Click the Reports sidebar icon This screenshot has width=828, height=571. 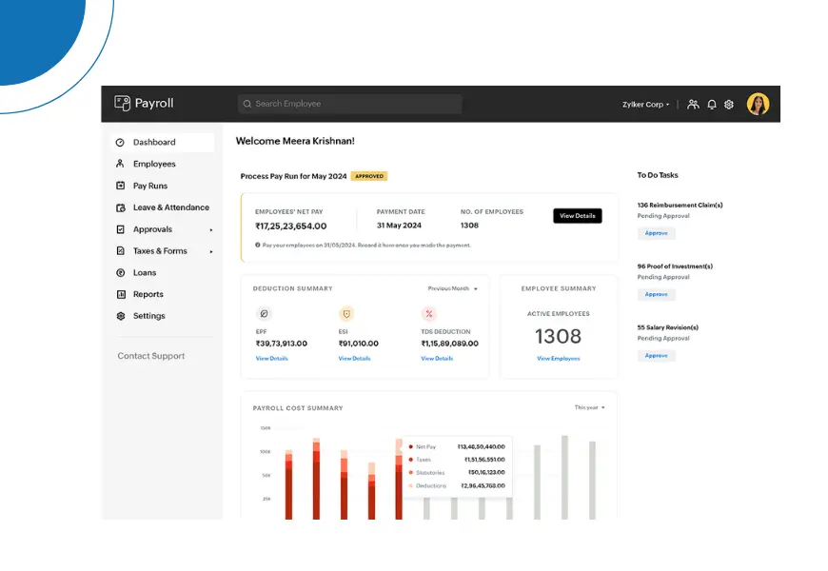coord(121,294)
